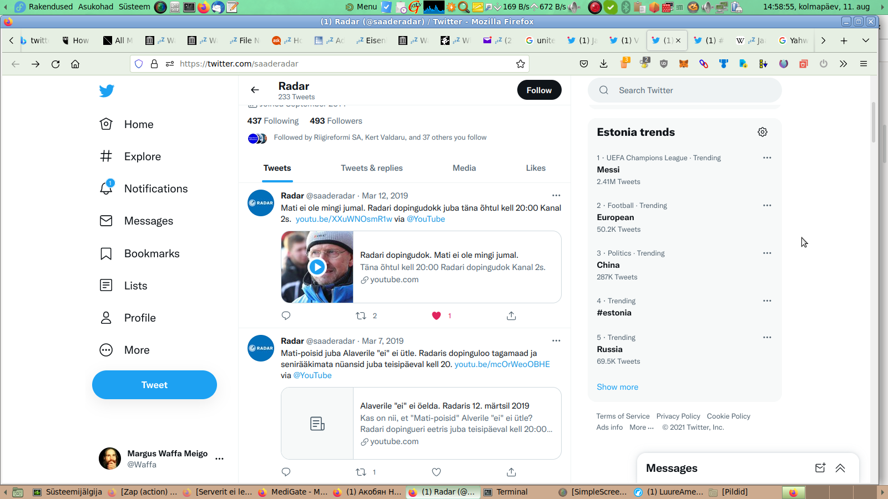Open the 493 Followers list

pyautogui.click(x=336, y=121)
